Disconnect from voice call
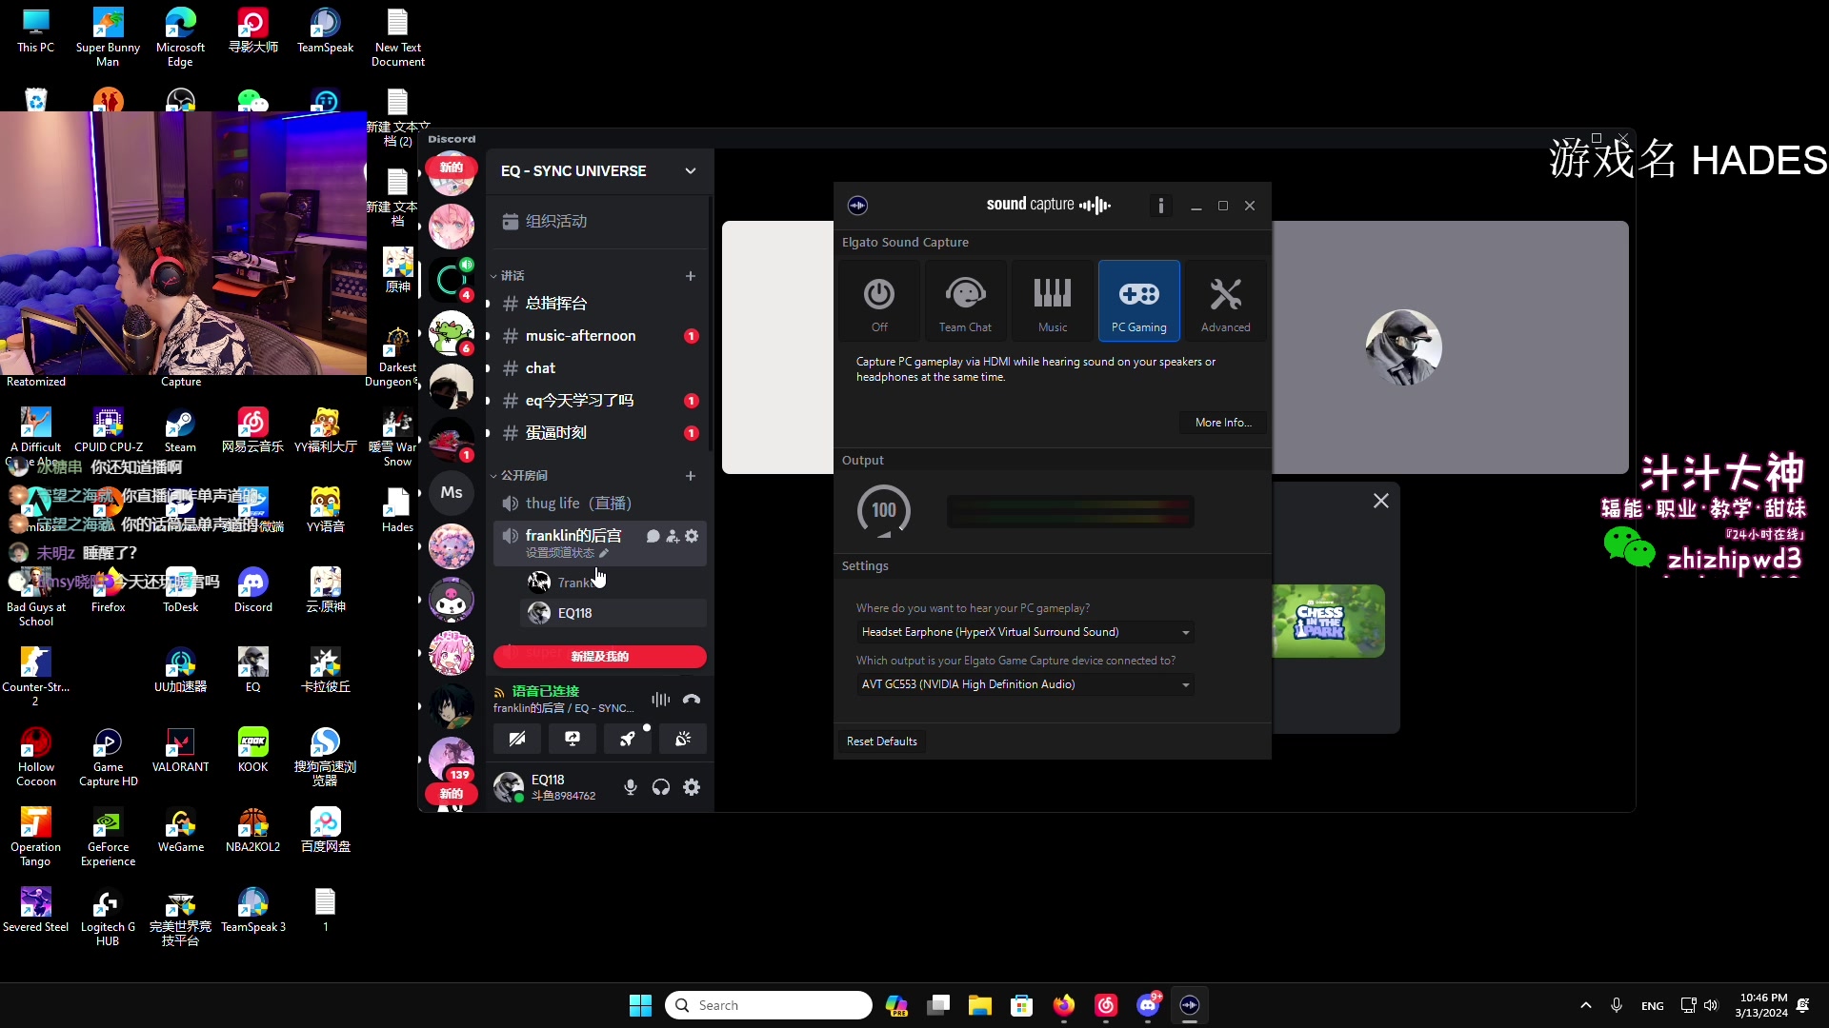Image resolution: width=1829 pixels, height=1028 pixels. pos(692,700)
